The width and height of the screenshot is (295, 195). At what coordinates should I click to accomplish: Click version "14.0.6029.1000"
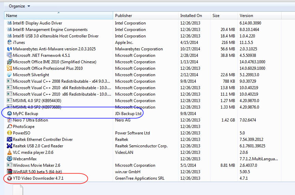tap(252, 68)
